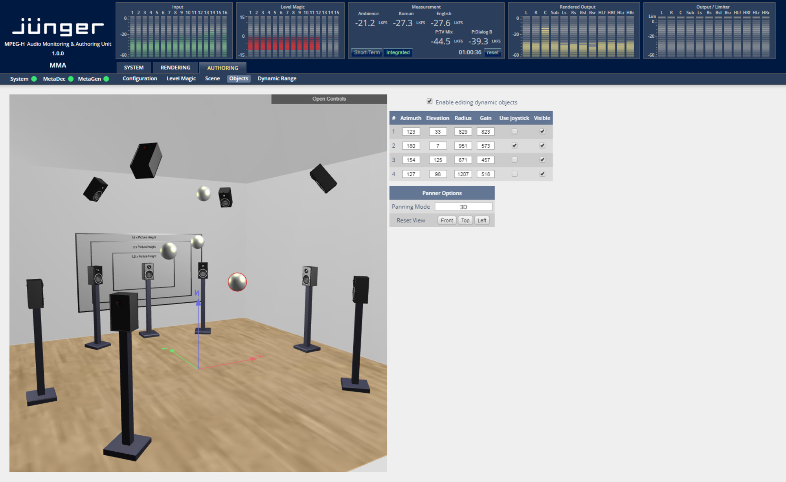
Task: Hide object 3 via its Visible checkbox
Action: (542, 160)
